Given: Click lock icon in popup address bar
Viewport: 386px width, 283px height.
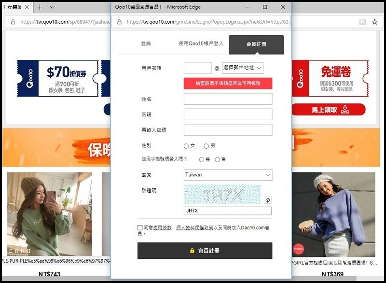Looking at the screenshot, I should [119, 22].
